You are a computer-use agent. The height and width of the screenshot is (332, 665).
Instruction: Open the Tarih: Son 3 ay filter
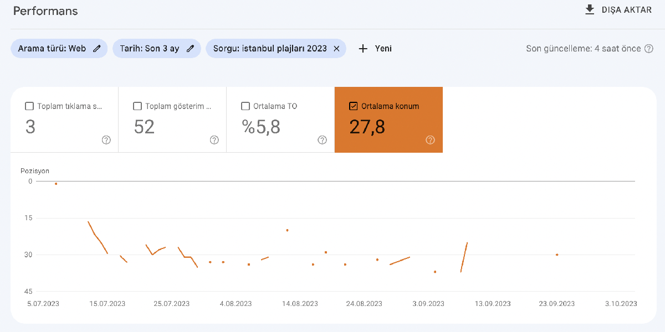(150, 49)
